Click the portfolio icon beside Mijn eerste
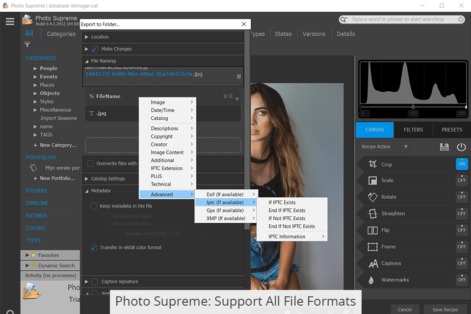Screen dimensions: 471x314 33,168
